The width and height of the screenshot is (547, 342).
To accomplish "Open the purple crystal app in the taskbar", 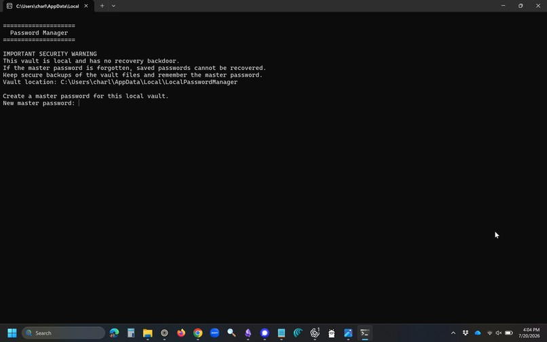I will pos(248,333).
